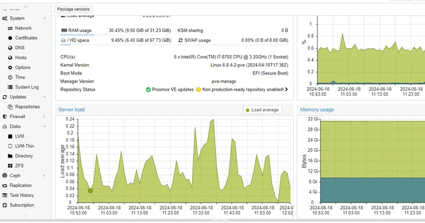Open the Time clock icon entry
The height and width of the screenshot is (223, 425).
click(10, 77)
